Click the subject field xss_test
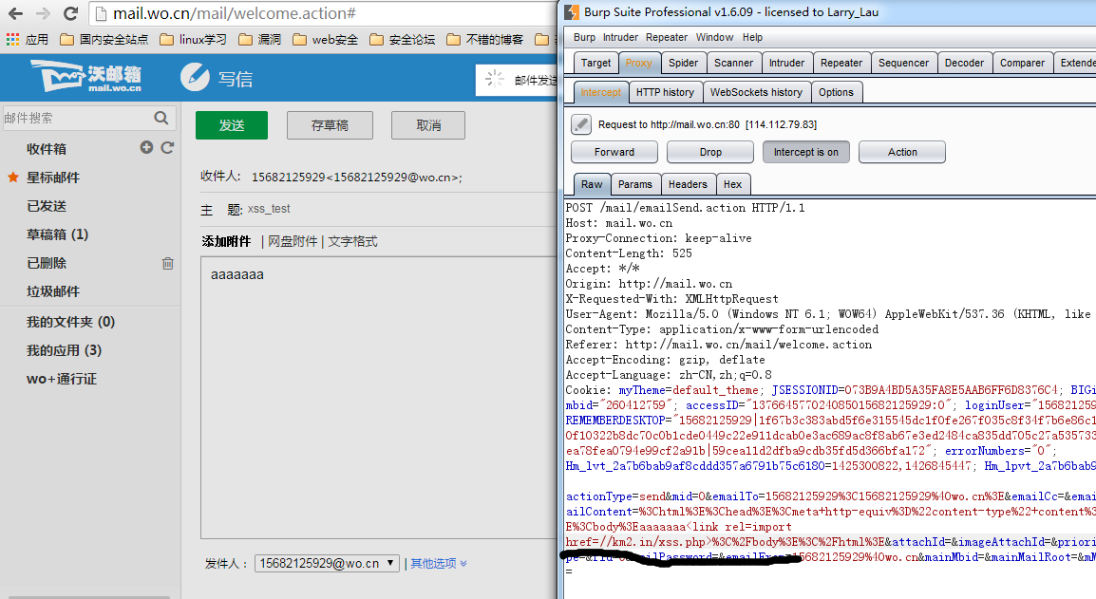Screen dimensions: 1096x599 coord(401,209)
